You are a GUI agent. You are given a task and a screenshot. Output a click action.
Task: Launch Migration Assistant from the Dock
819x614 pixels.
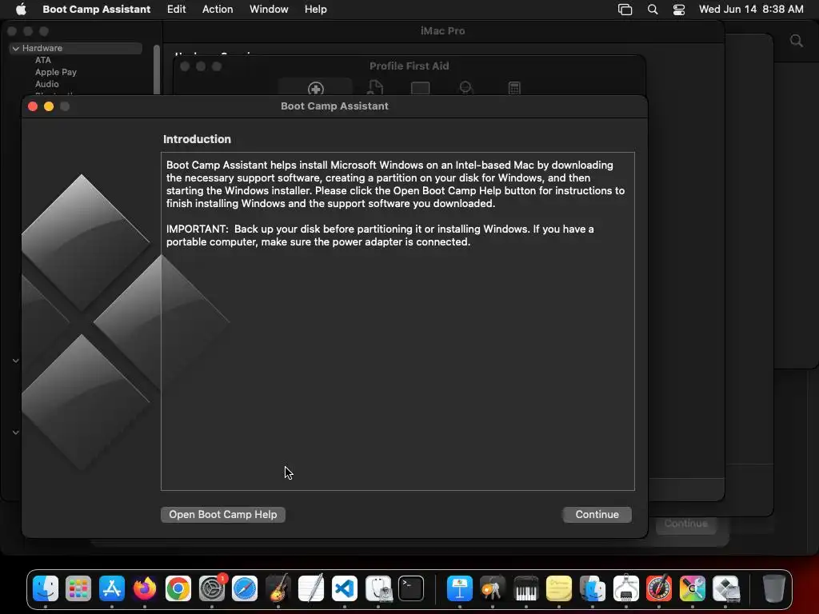click(x=593, y=588)
